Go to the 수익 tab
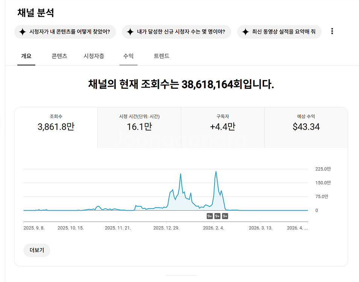 [128, 56]
